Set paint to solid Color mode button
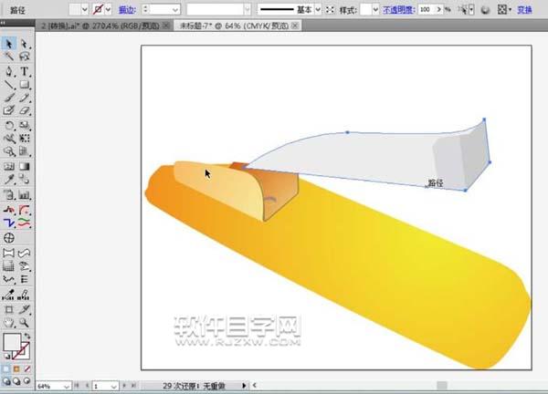This screenshot has width=548, height=394. (x=7, y=368)
